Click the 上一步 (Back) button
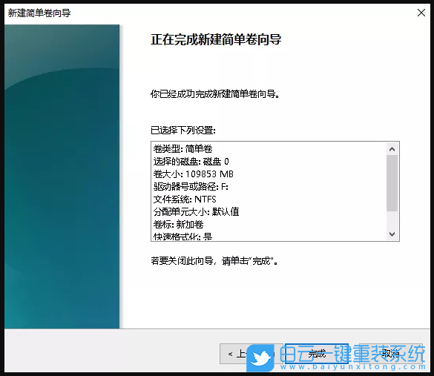The height and width of the screenshot is (376, 434). click(251, 354)
